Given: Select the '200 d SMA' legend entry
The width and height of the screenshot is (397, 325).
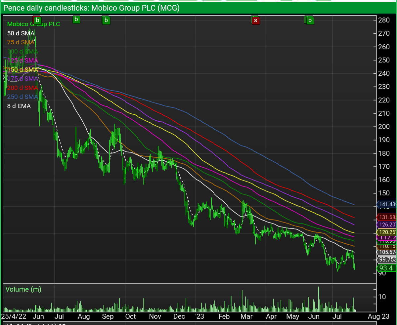Looking at the screenshot, I should click(22, 88).
